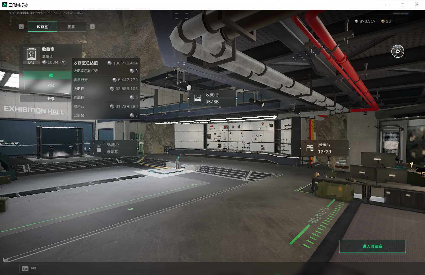This screenshot has width=425, height=275.
Task: Click the 100M total value text
Action: pyautogui.click(x=53, y=62)
